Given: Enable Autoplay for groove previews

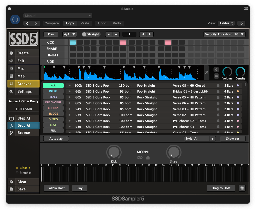Looking at the screenshot, I should [56, 138].
